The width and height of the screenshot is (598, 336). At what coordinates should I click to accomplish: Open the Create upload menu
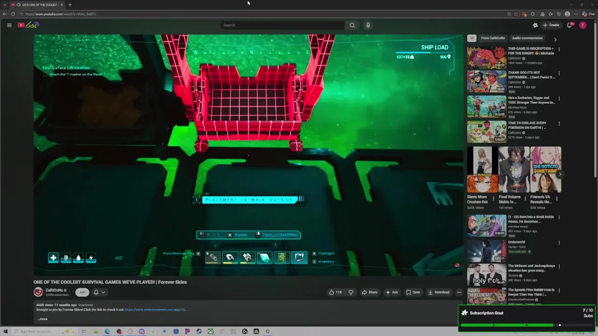point(551,25)
